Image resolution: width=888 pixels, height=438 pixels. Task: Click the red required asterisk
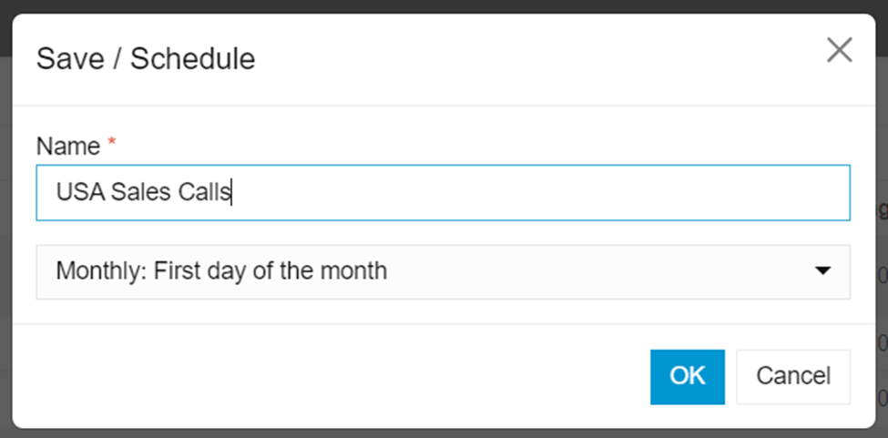click(112, 144)
